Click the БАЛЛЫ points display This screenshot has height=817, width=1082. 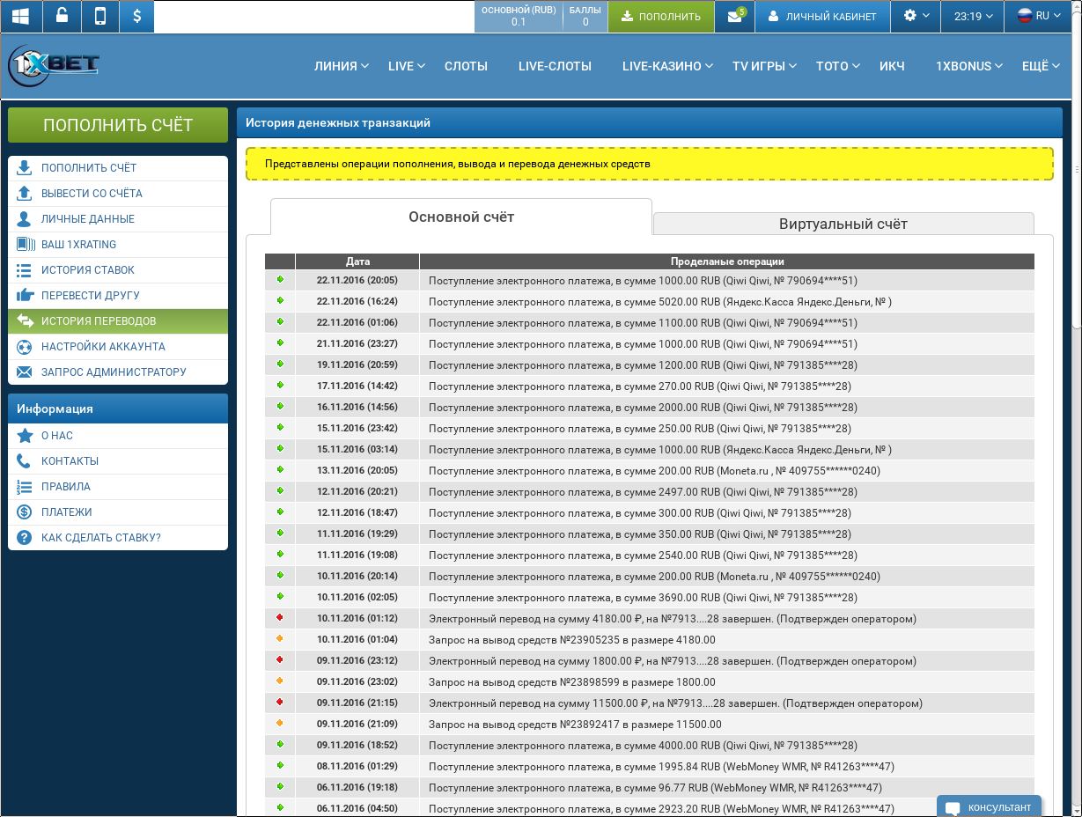pos(585,16)
